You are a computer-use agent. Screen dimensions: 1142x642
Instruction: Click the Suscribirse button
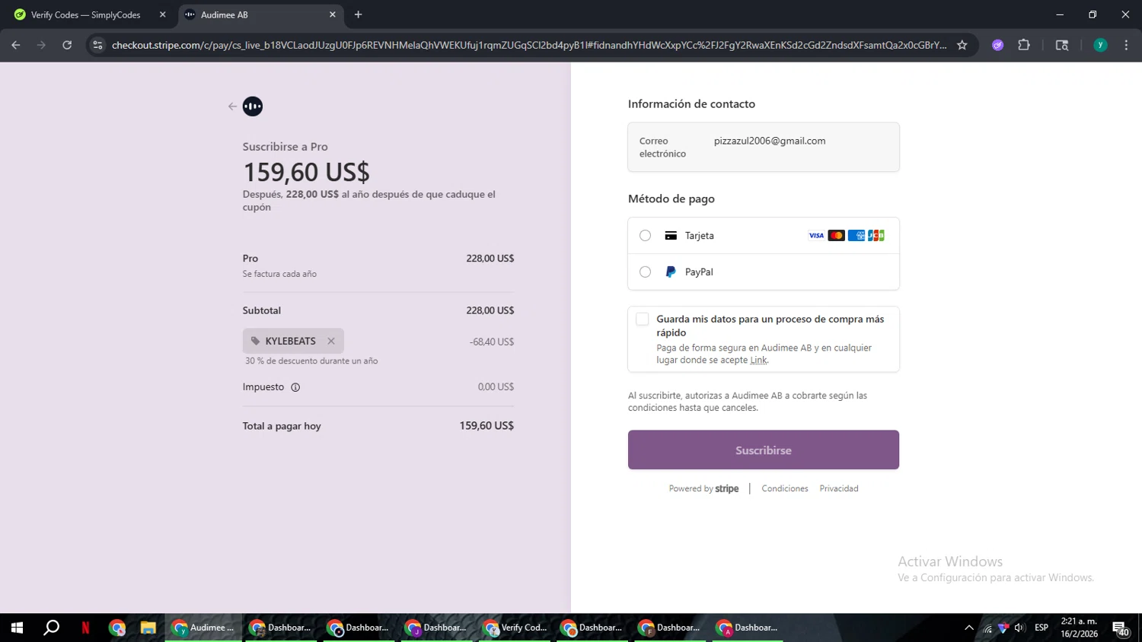pyautogui.click(x=764, y=450)
